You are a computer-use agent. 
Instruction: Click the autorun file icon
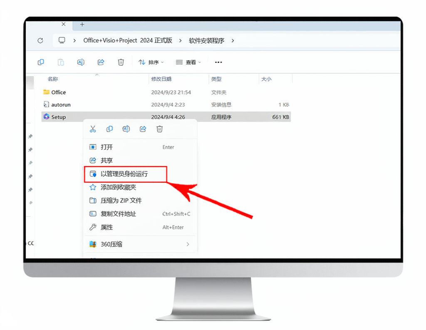click(47, 104)
